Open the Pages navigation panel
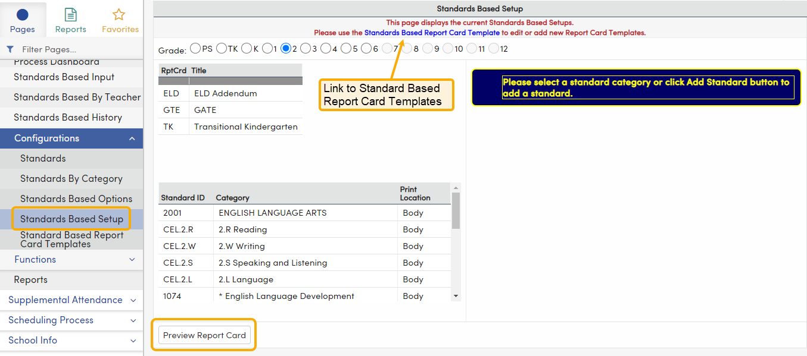The width and height of the screenshot is (807, 356). point(23,19)
